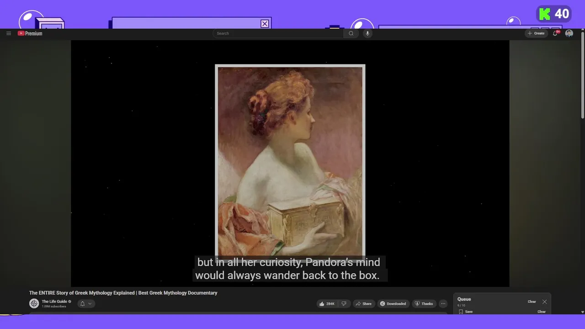585x329 pixels.
Task: Click the Thanks button
Action: [424, 304]
